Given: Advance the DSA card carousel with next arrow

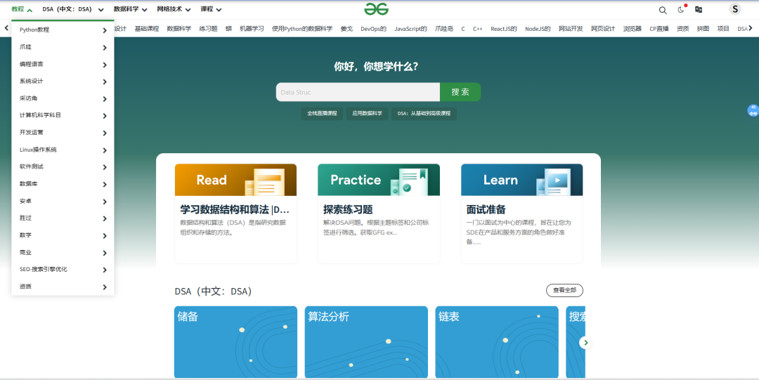Looking at the screenshot, I should tap(585, 342).
